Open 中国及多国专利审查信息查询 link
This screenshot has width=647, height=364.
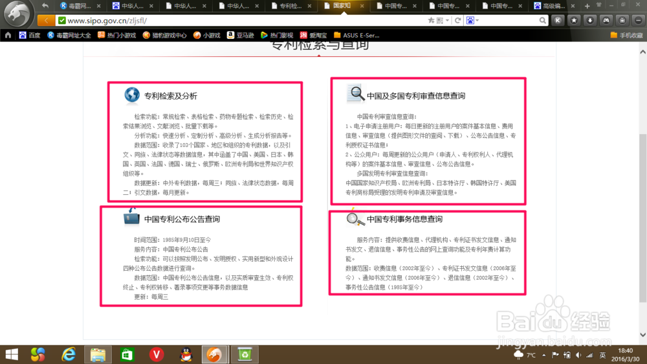[416, 96]
